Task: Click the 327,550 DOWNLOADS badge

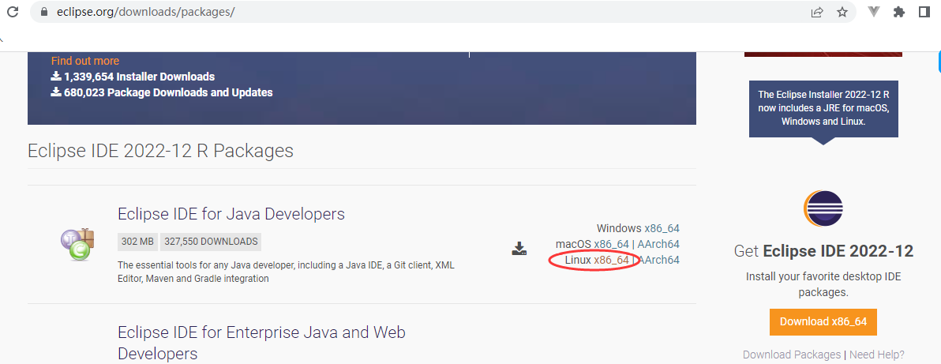Action: pos(211,242)
